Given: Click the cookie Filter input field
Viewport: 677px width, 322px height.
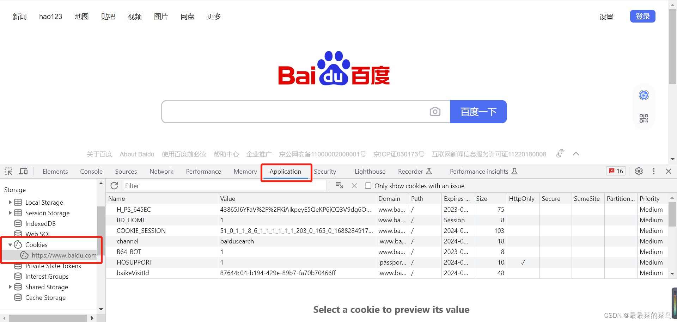Looking at the screenshot, I should click(x=224, y=186).
